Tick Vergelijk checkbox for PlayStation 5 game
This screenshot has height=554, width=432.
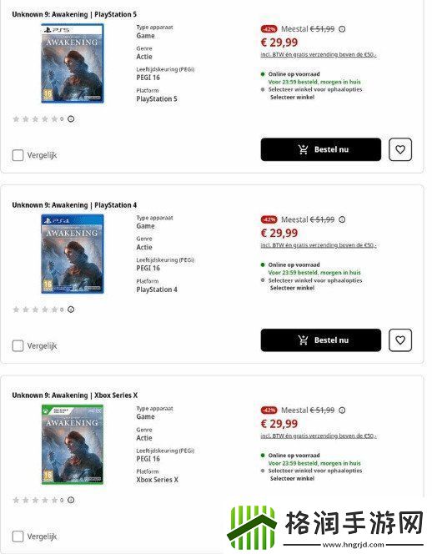tap(18, 155)
